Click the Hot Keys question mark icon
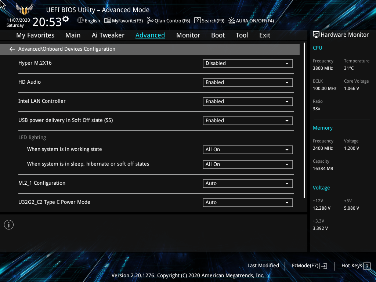The image size is (376, 282). click(x=367, y=266)
